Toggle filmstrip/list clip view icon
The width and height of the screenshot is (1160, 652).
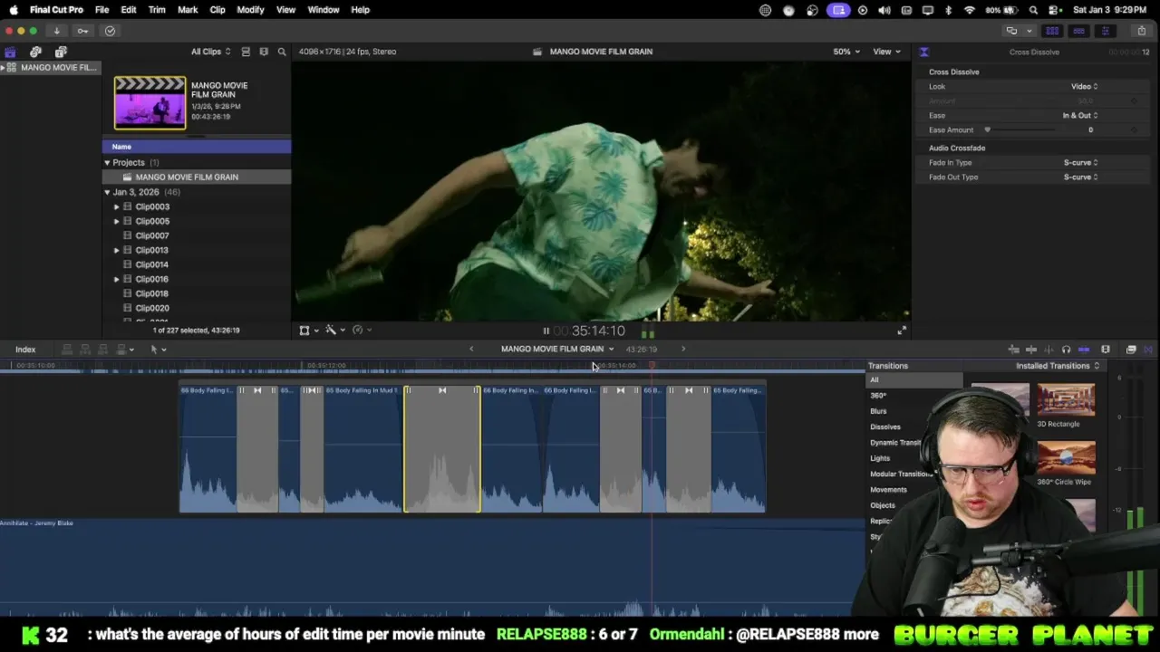pos(246,52)
